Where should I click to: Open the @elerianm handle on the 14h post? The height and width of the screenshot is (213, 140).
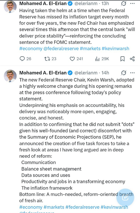(x=86, y=73)
